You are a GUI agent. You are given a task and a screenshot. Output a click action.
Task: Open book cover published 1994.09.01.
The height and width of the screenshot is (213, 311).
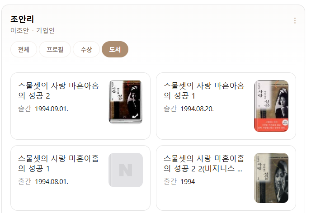(x=126, y=102)
